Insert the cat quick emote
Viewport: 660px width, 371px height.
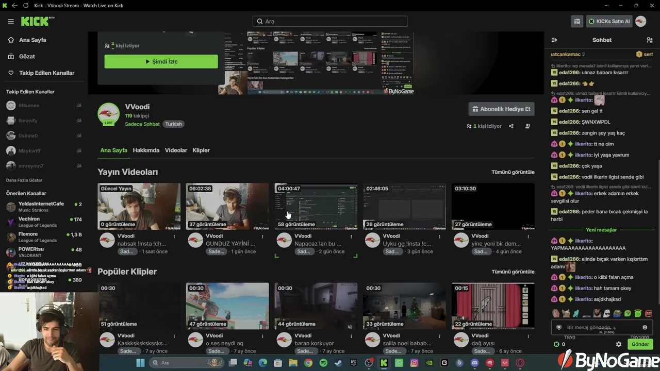pos(566,313)
